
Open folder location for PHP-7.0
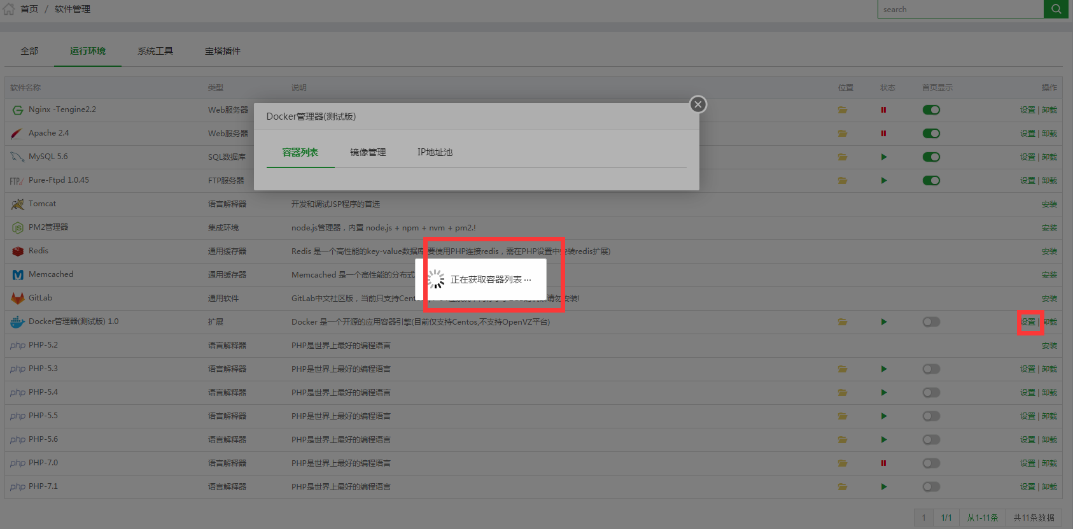(x=843, y=463)
